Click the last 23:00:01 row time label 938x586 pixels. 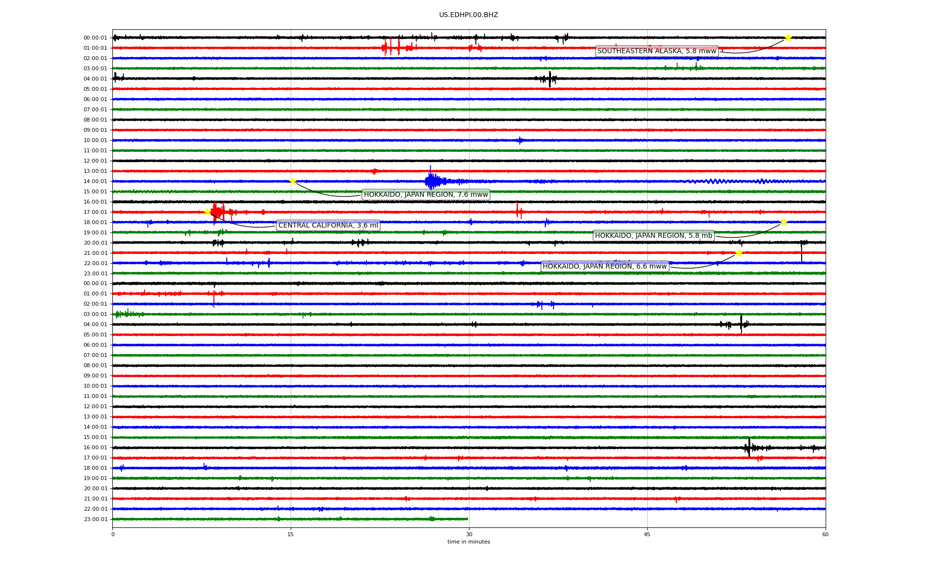point(95,520)
